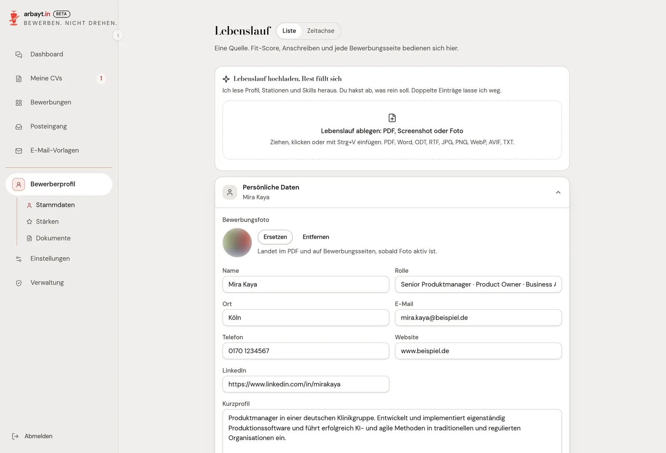Click the Abmelden link text

tap(38, 436)
